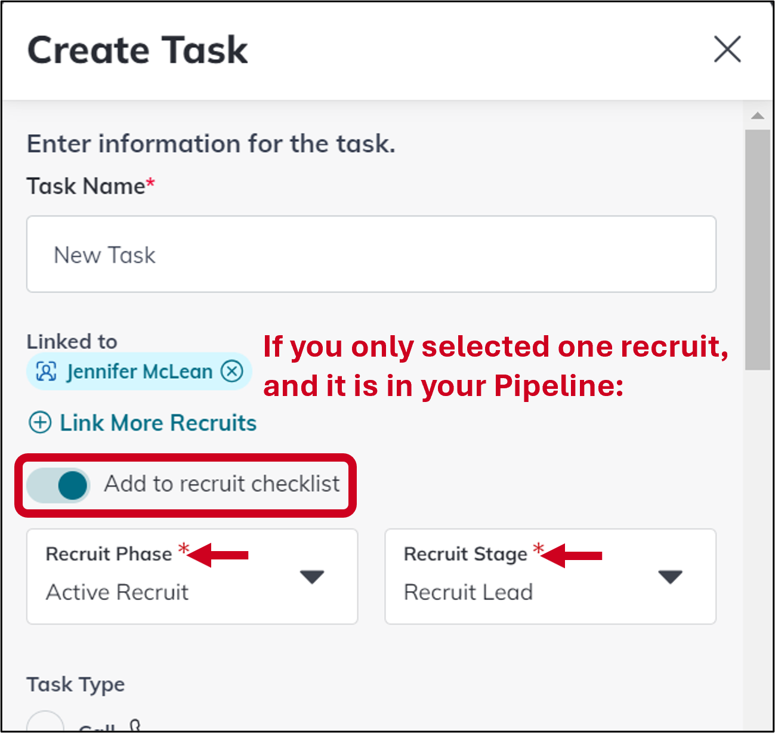Image resolution: width=775 pixels, height=733 pixels.
Task: Remove Jennifer McLean using the X icon
Action: coord(233,371)
